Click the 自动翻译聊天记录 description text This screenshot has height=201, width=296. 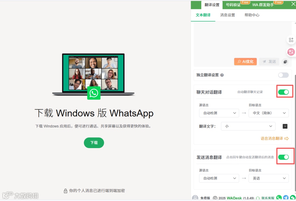point(250,92)
